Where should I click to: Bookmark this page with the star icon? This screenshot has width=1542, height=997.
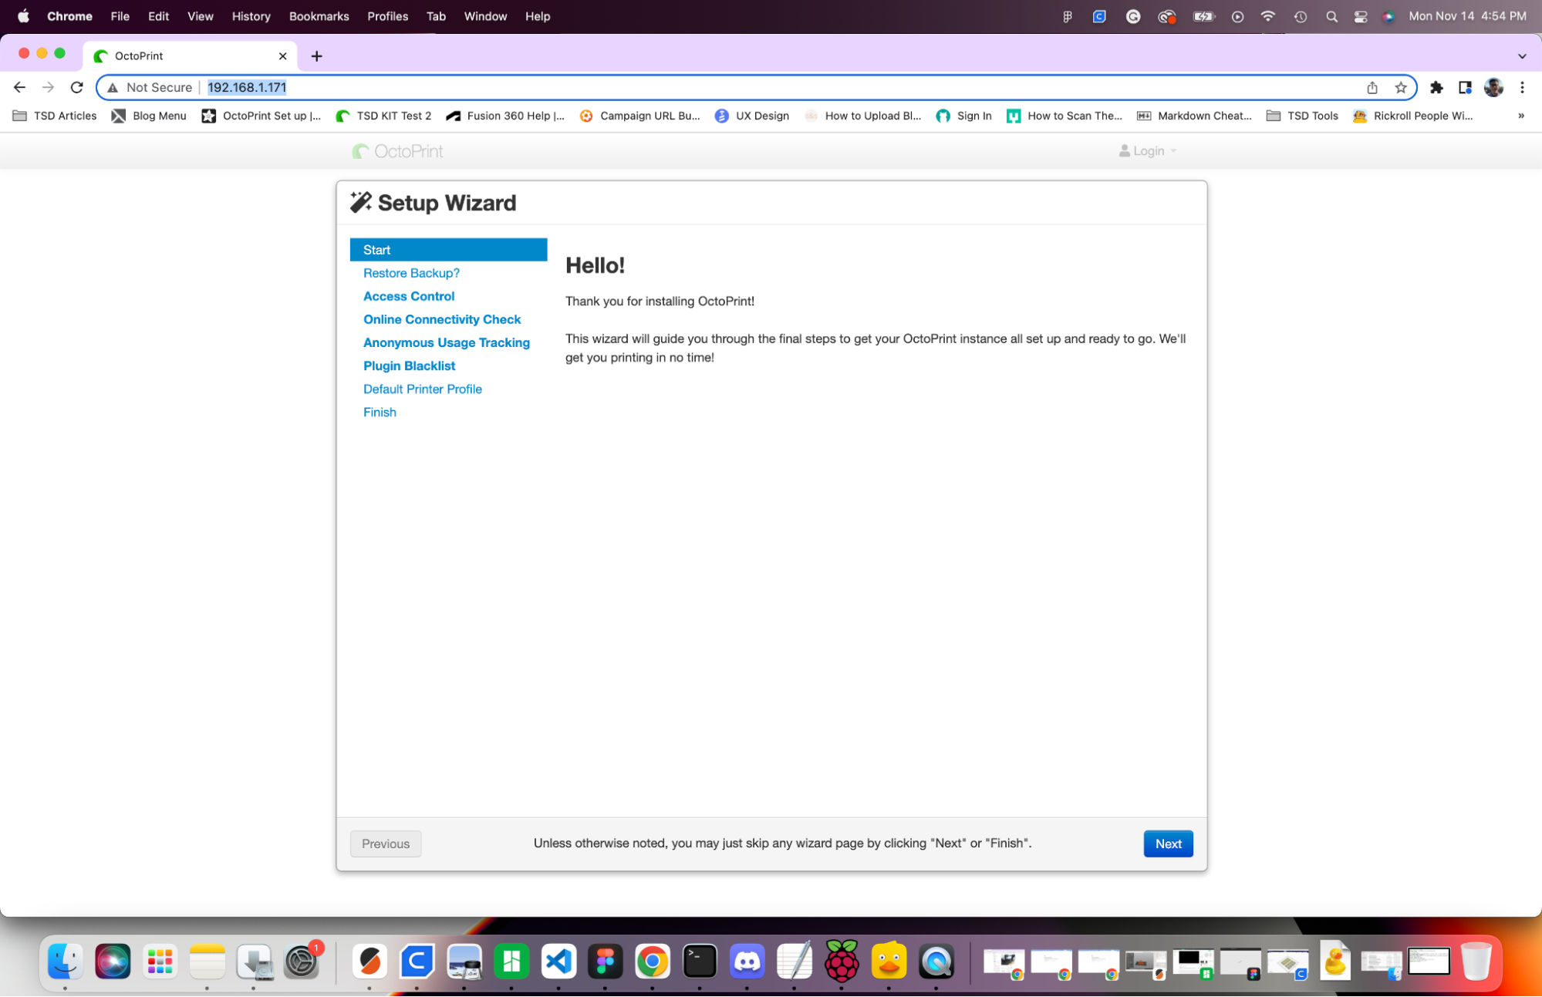coord(1401,87)
